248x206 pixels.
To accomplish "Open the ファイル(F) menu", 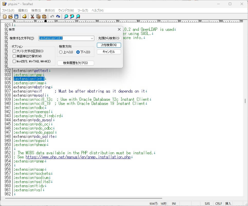I will [8, 11].
